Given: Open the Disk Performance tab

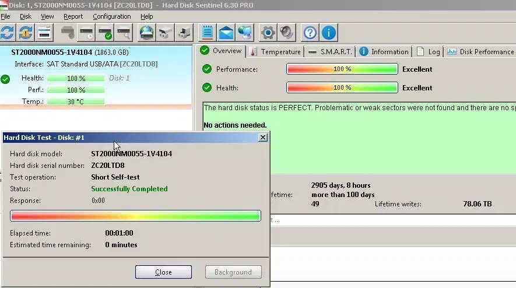Looking at the screenshot, I should (481, 51).
